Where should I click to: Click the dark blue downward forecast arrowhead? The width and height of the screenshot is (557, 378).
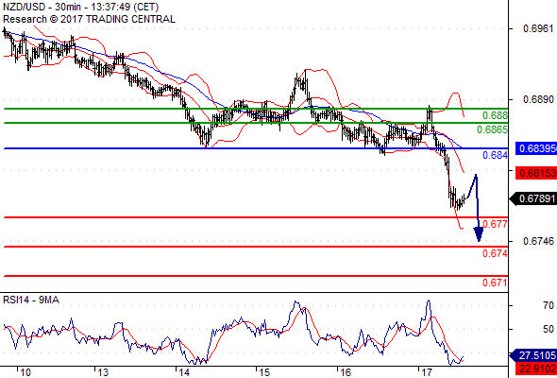click(479, 235)
